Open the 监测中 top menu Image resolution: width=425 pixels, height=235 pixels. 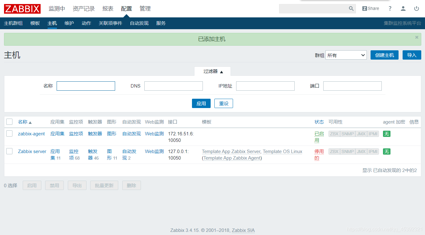coord(57,9)
